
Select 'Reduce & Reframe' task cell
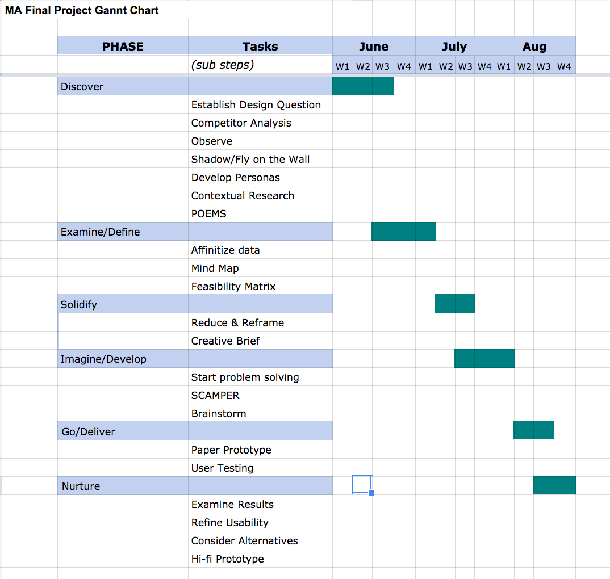(x=260, y=322)
